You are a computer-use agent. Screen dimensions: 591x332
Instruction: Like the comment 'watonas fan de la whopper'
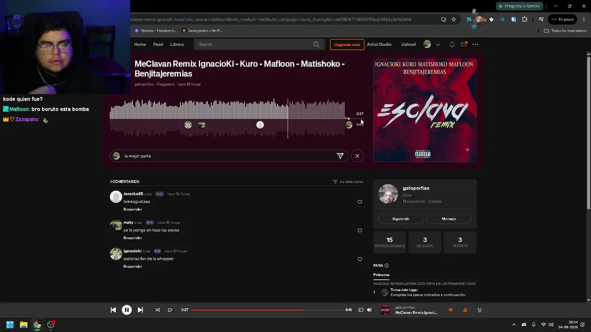(360, 259)
